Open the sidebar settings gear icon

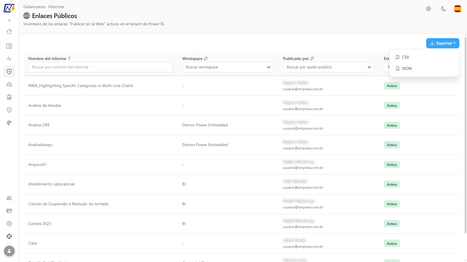tap(9, 224)
